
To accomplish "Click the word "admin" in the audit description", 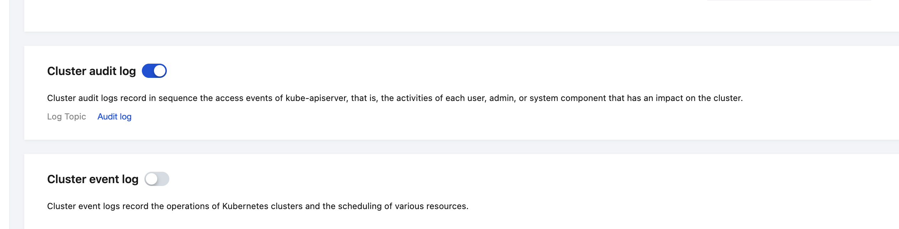I will (x=501, y=98).
